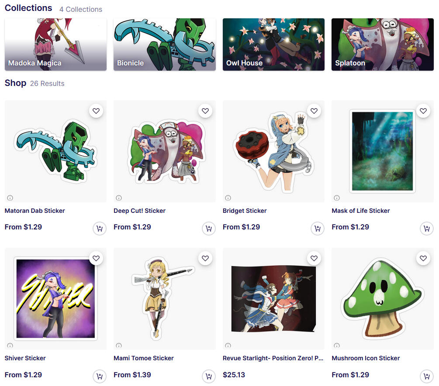
Task: Add Deep Cut! Sticker to cart
Action: [209, 229]
